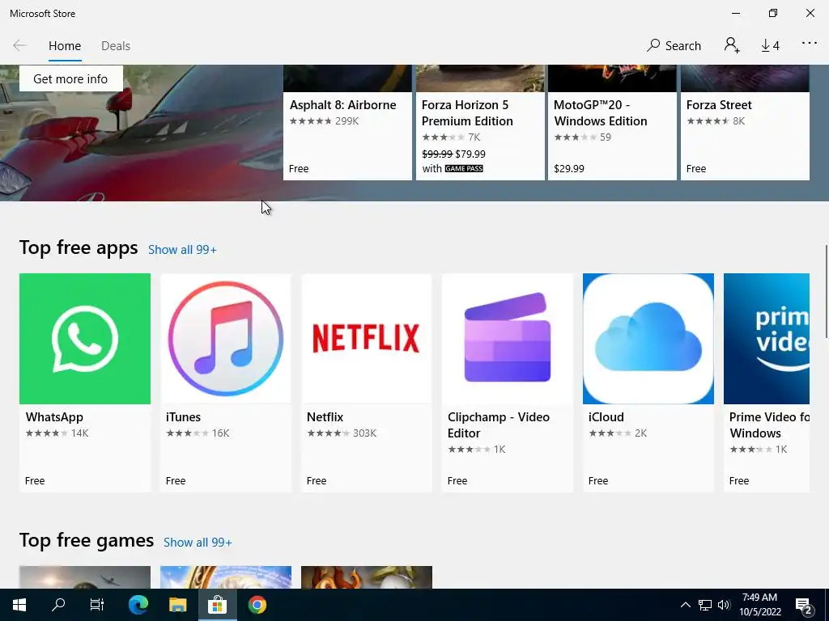829x621 pixels.
Task: Click the $79.99 Forza Horizon price
Action: 470,154
